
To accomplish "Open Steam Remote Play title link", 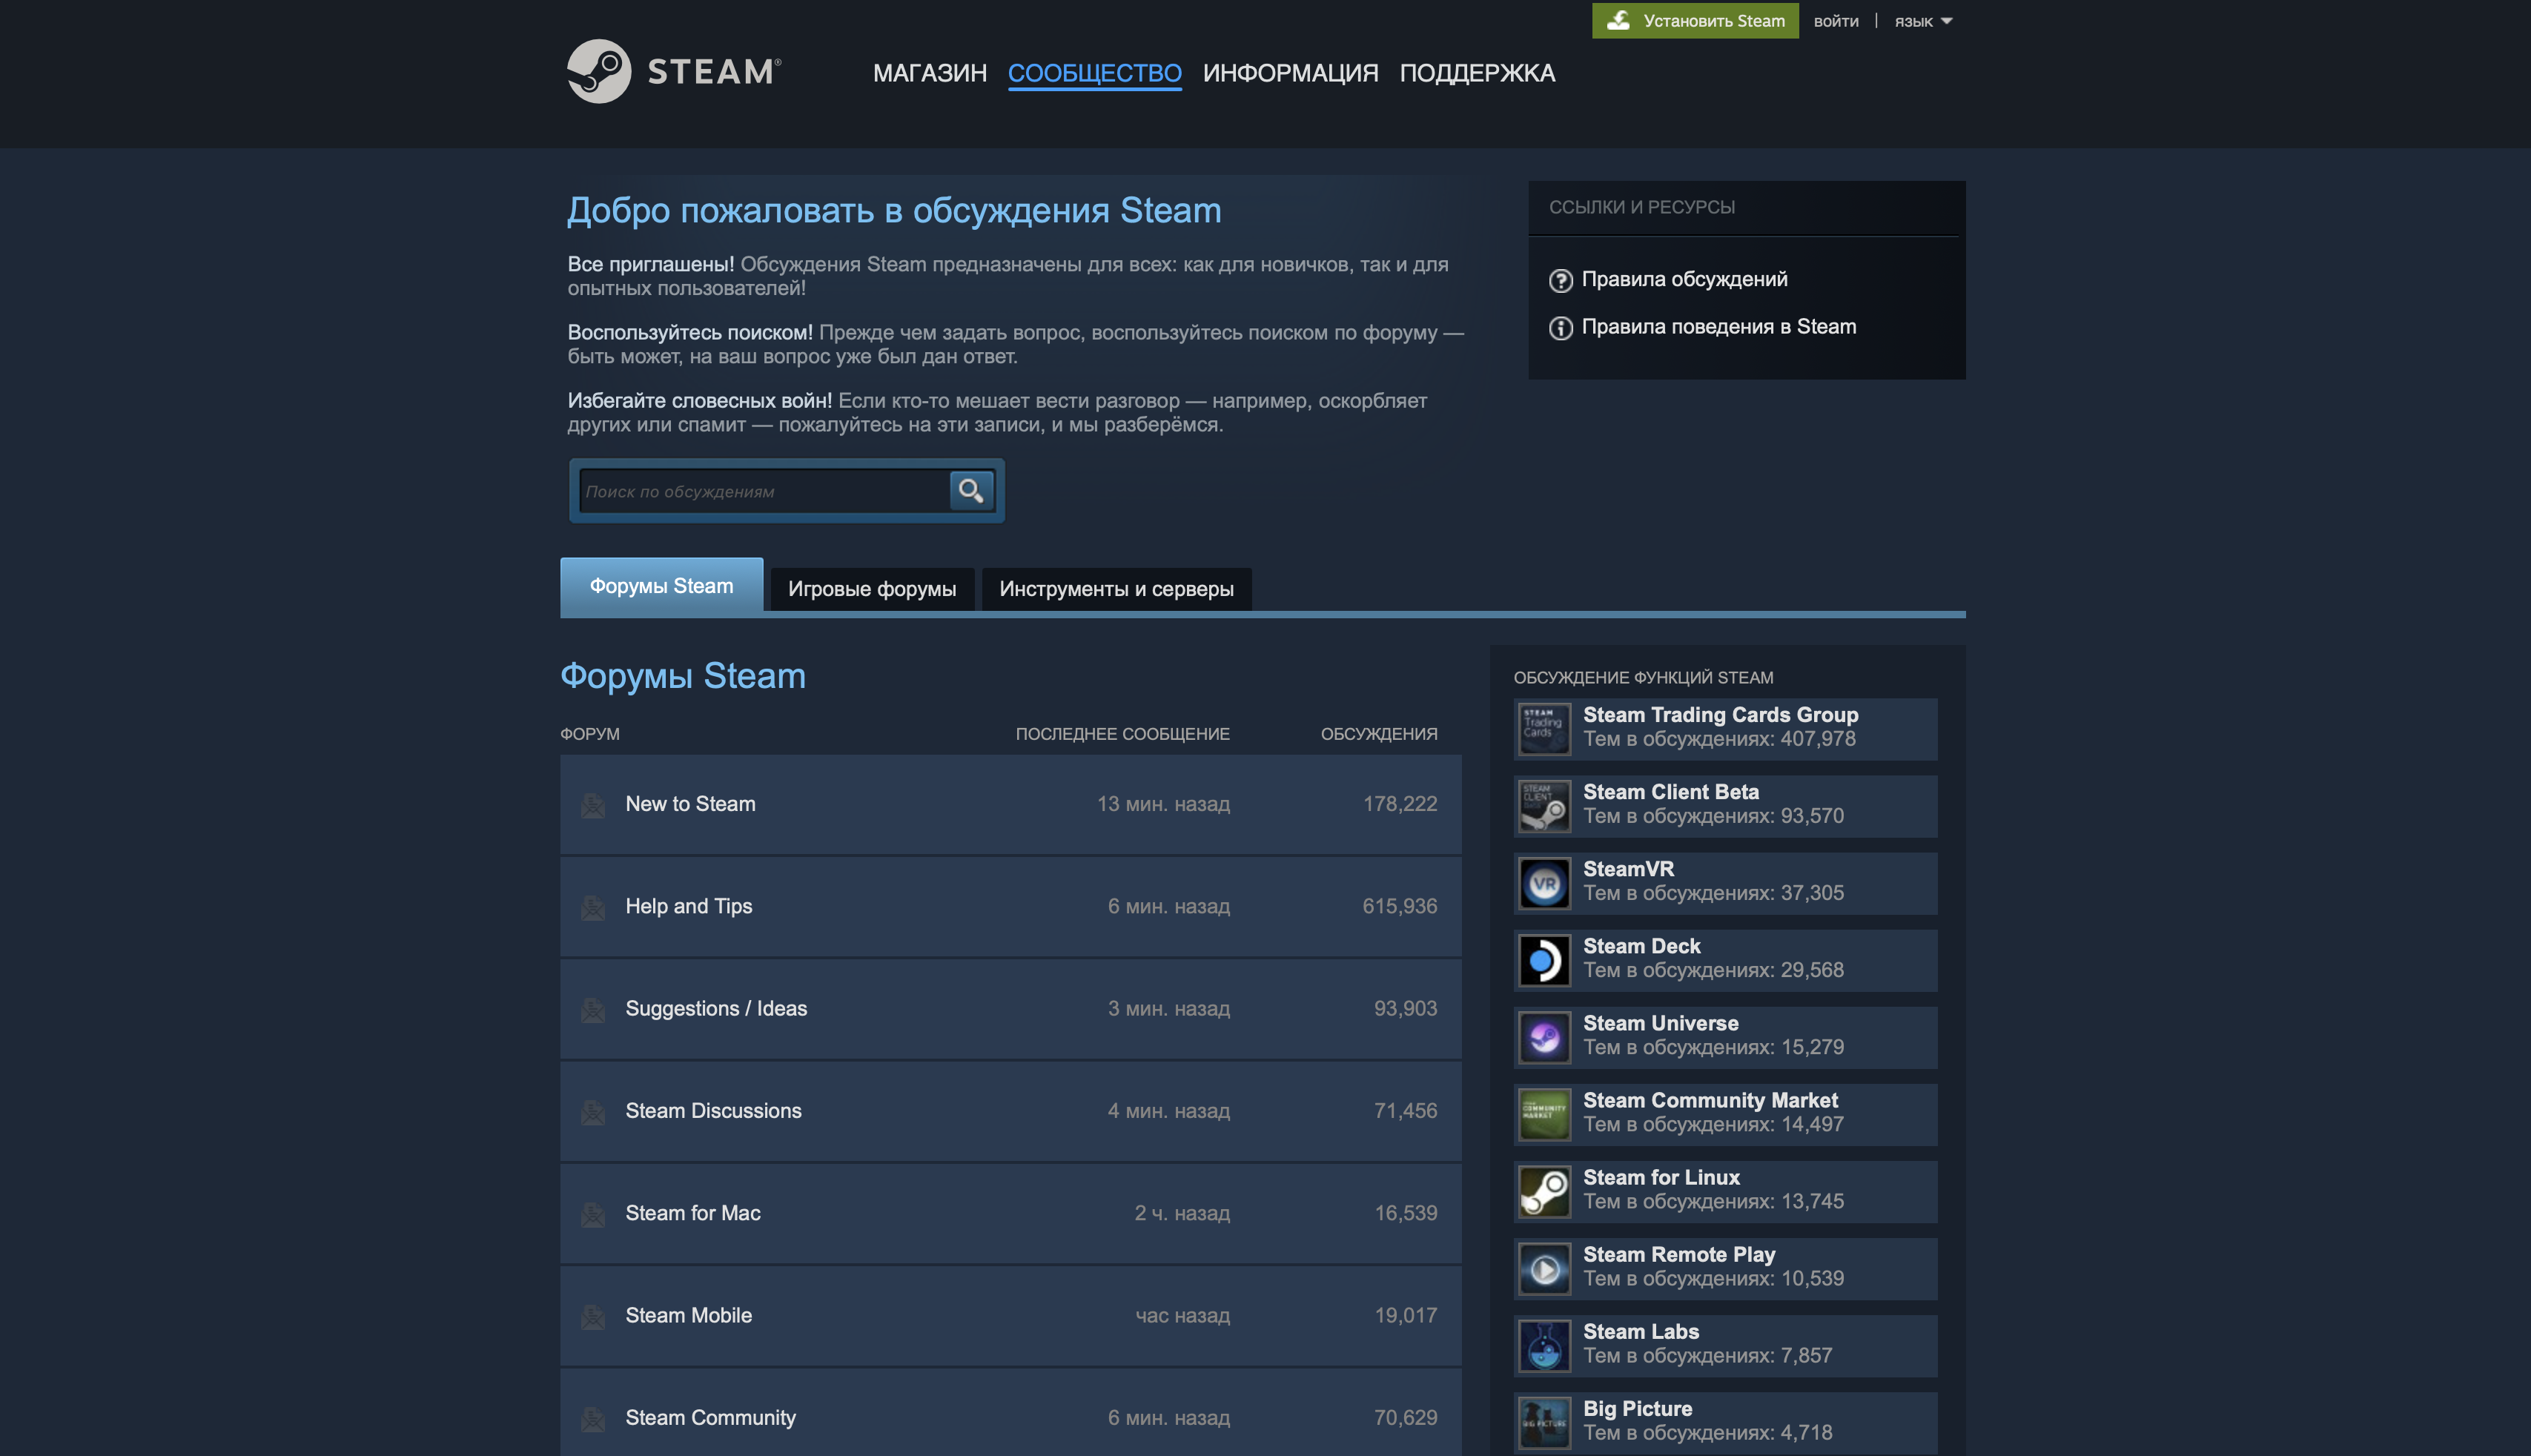I will tap(1679, 1254).
